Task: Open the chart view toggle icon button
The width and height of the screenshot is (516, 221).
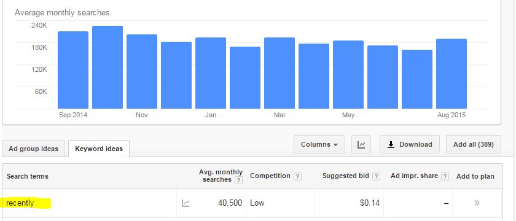Action: coord(361,144)
